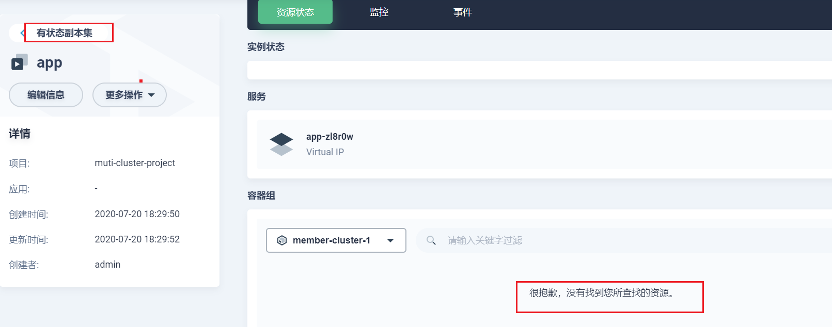Select update time 2020-07-20 18:29:52
Viewport: 832px width, 327px height.
pos(137,239)
